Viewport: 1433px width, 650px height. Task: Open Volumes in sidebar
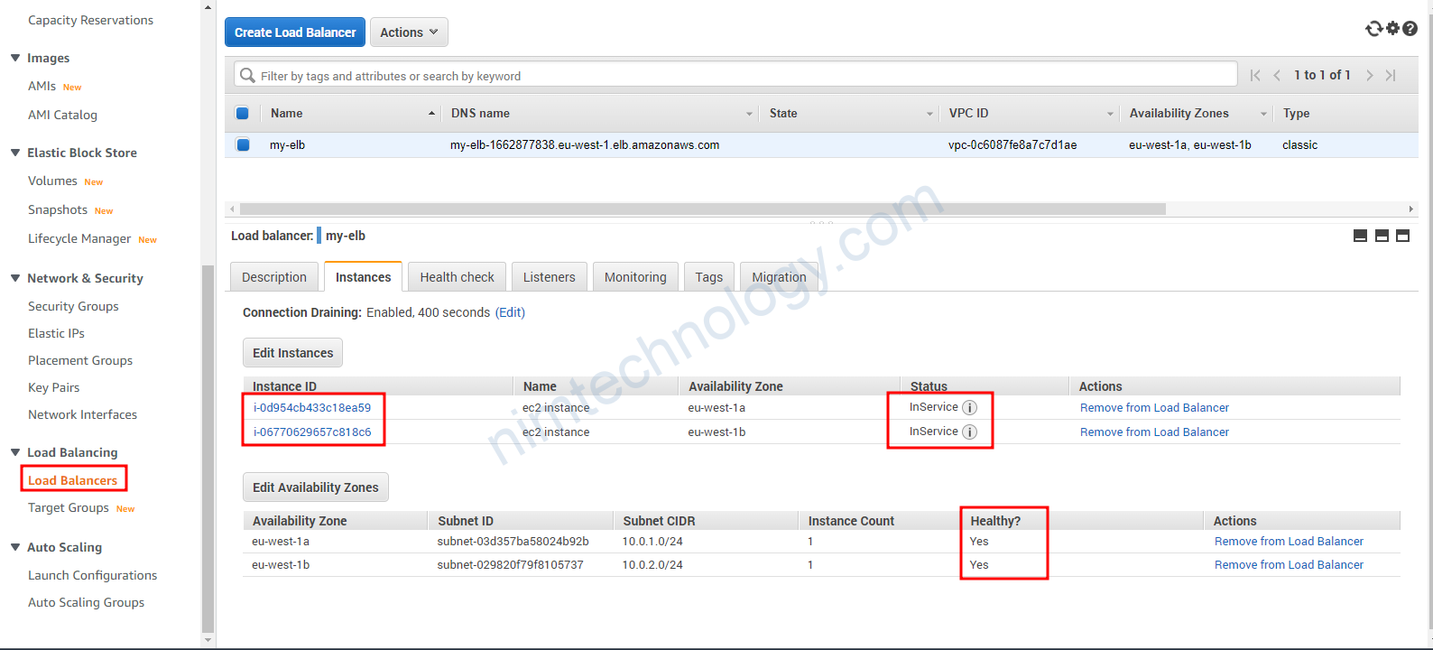click(52, 181)
